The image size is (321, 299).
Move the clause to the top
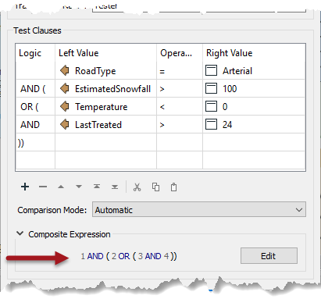[97, 187]
